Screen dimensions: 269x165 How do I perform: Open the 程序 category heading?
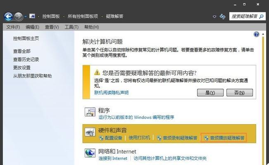point(104,110)
